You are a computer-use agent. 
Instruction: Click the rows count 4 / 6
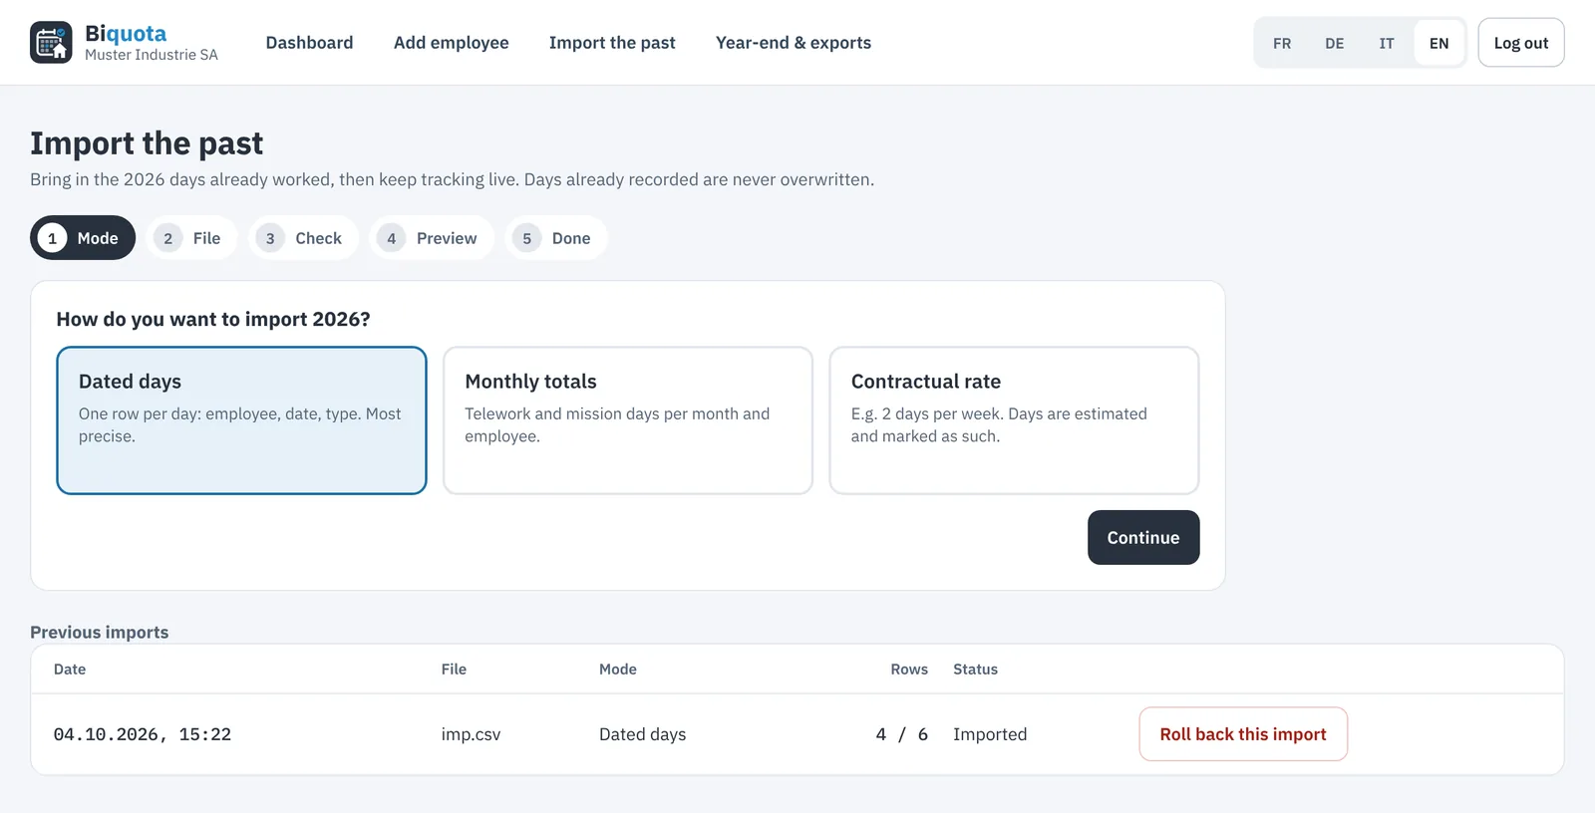[902, 734]
